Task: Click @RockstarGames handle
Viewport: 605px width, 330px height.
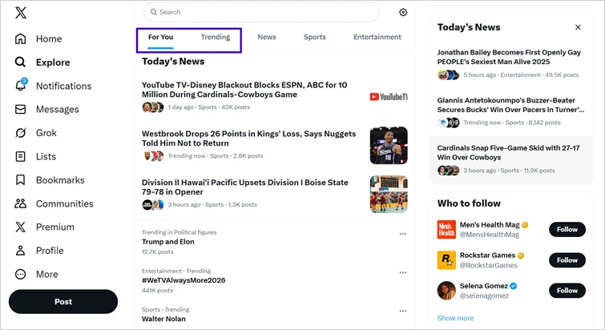Action: (489, 265)
